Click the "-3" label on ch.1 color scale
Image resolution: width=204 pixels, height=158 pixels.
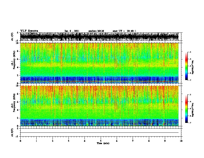click(x=190, y=52)
